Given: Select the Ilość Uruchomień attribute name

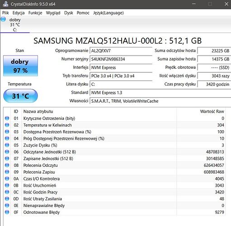Looking at the screenshot, I should pyautogui.click(x=40, y=185).
